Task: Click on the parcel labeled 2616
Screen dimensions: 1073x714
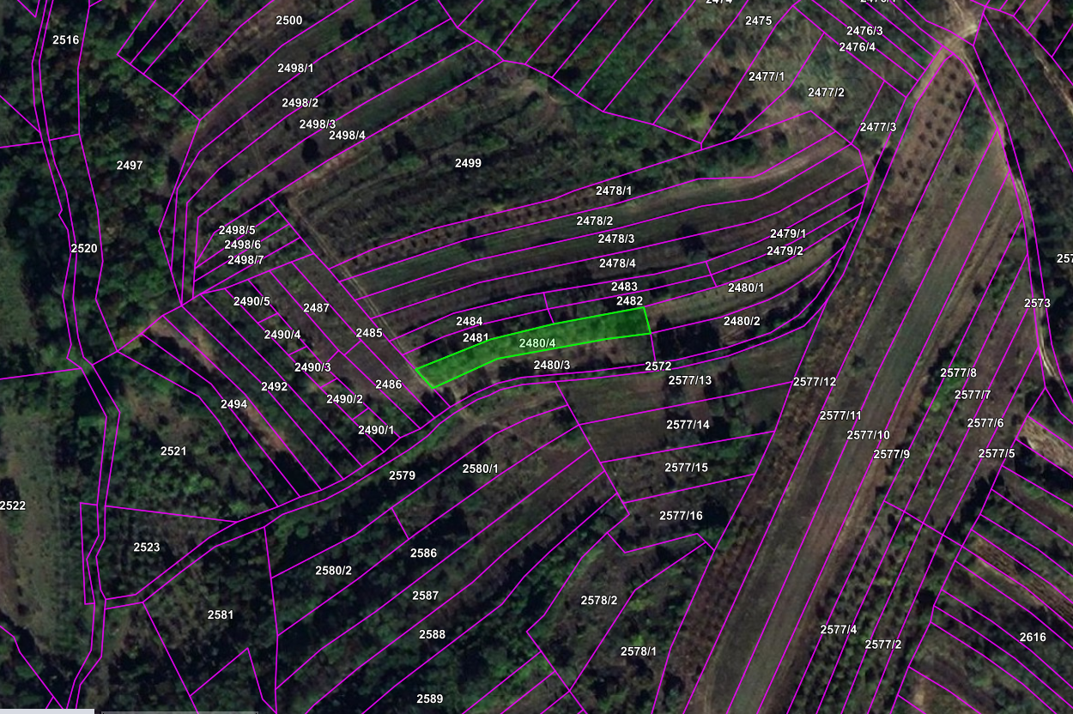Action: point(1033,637)
